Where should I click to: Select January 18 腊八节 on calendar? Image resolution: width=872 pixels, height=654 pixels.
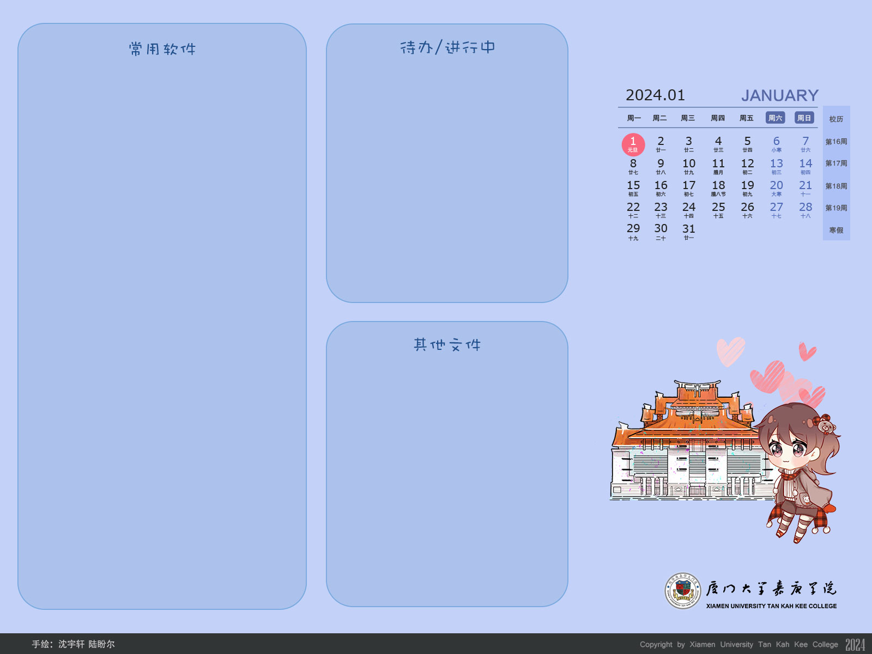tap(718, 188)
